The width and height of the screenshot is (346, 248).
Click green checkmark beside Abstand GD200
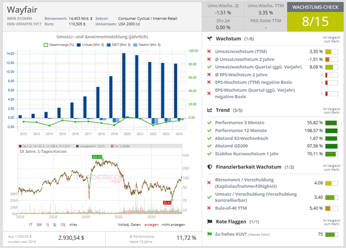pyautogui.click(x=210, y=145)
